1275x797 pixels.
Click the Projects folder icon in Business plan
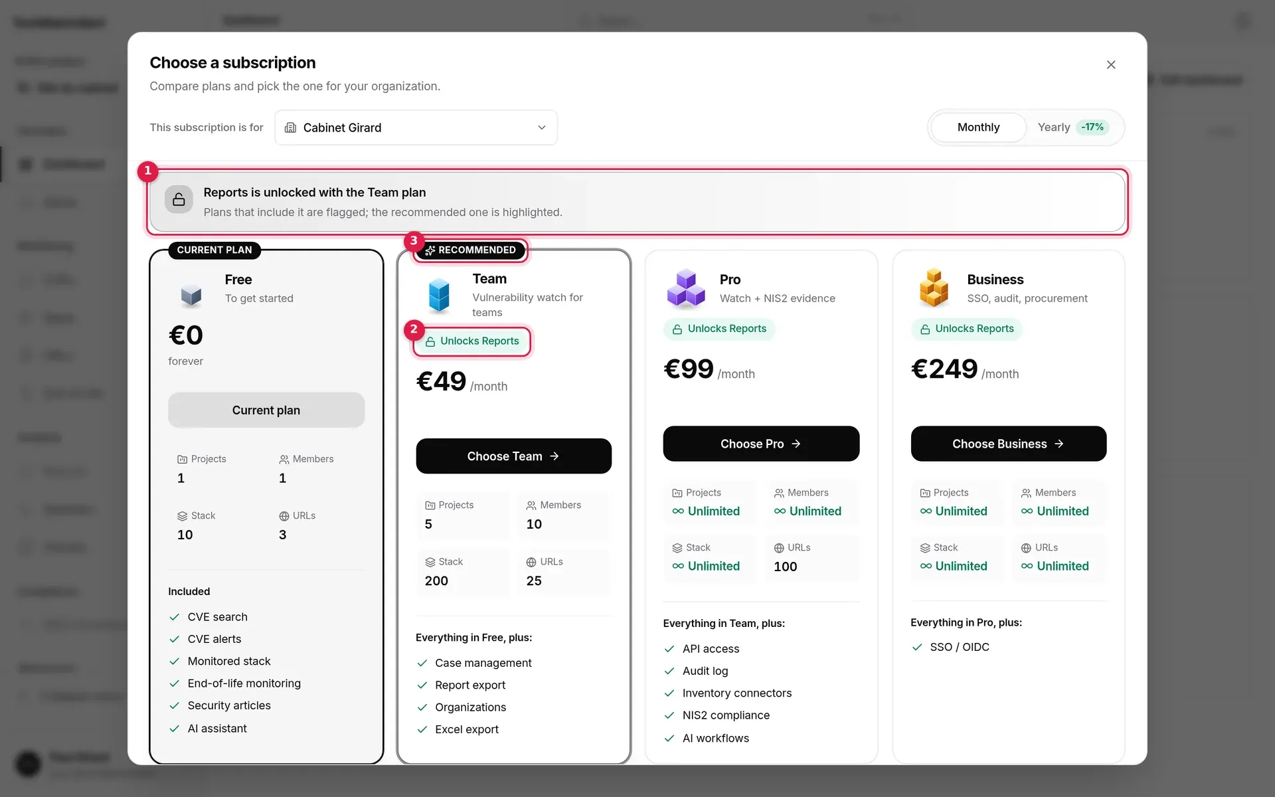click(x=925, y=493)
